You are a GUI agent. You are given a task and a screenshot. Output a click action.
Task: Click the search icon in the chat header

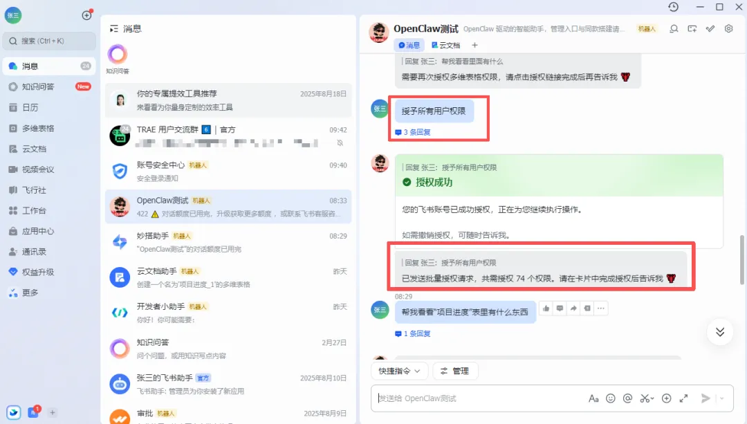click(x=674, y=29)
